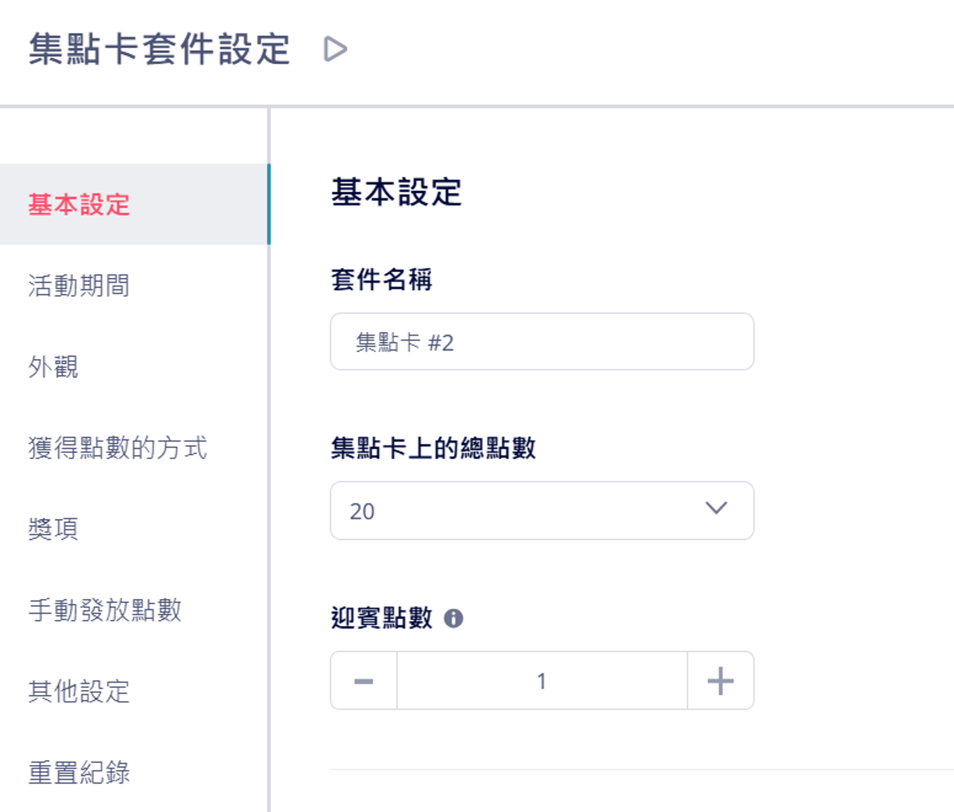Click the info icon next to 迎賓點數
Screen dimensions: 954x812
coord(453,618)
